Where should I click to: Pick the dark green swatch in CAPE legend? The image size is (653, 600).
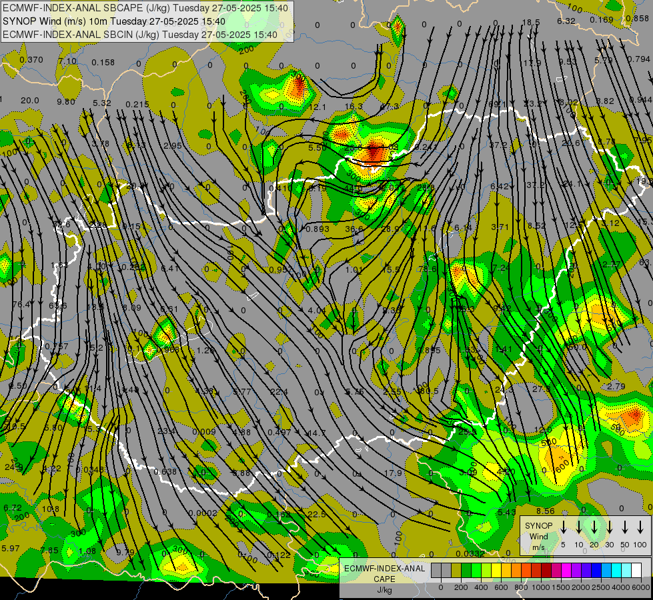(x=466, y=571)
